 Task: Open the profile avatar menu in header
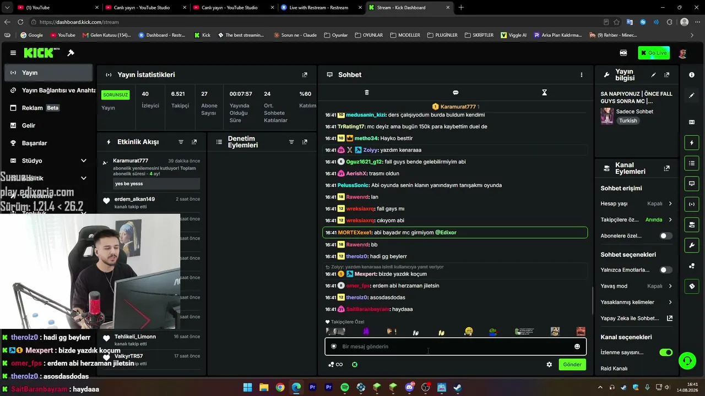tap(682, 53)
